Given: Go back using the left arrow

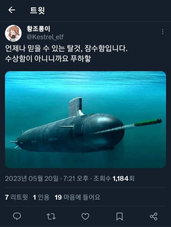Looking at the screenshot, I should click(12, 10).
